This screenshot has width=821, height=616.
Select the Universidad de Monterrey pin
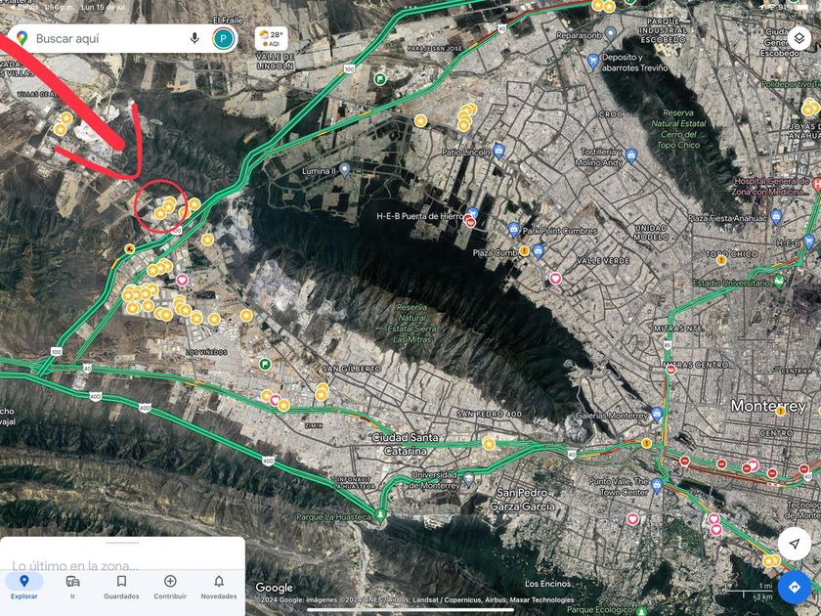pos(469,478)
